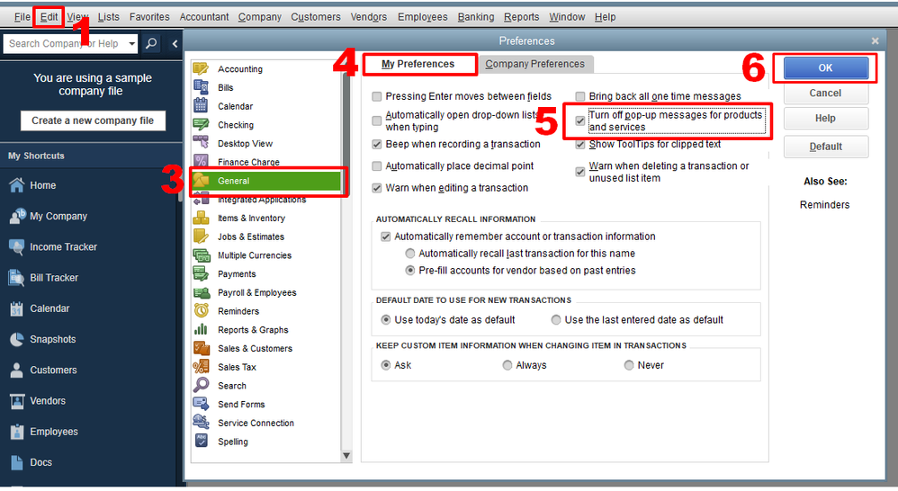Select the Search magnifier icon in list

(x=201, y=385)
